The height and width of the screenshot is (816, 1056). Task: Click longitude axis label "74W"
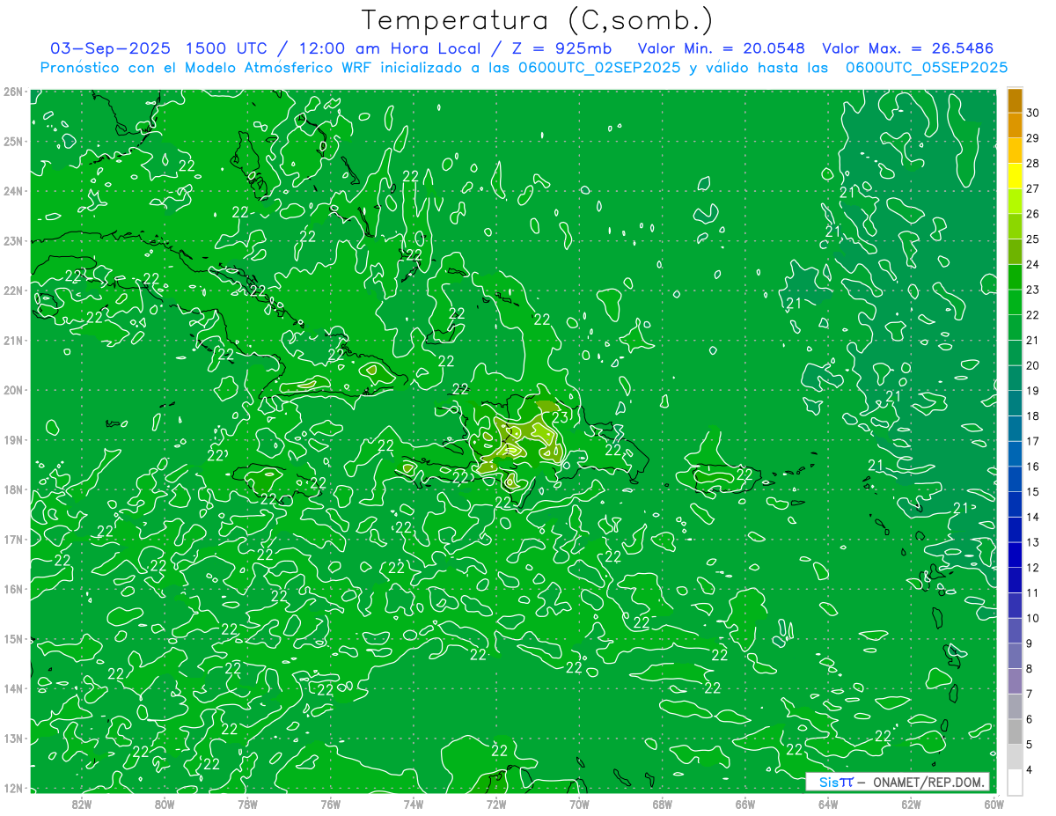[414, 804]
